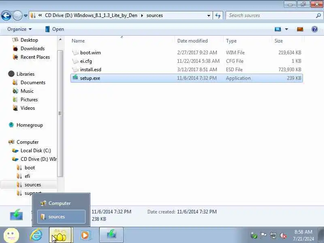The height and width of the screenshot is (243, 324).
Task: Open Action Center flag tray icon
Action: point(263,235)
